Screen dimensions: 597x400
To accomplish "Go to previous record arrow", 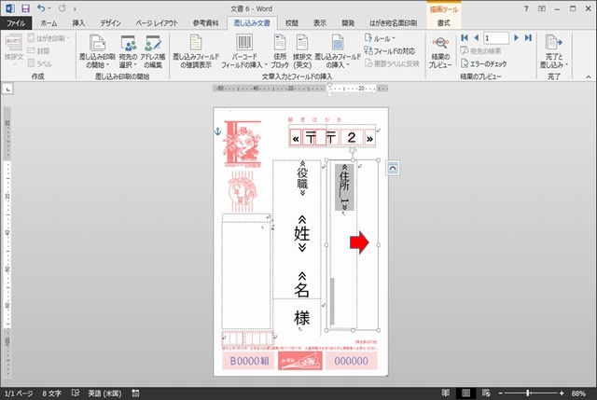I will pyautogui.click(x=476, y=37).
